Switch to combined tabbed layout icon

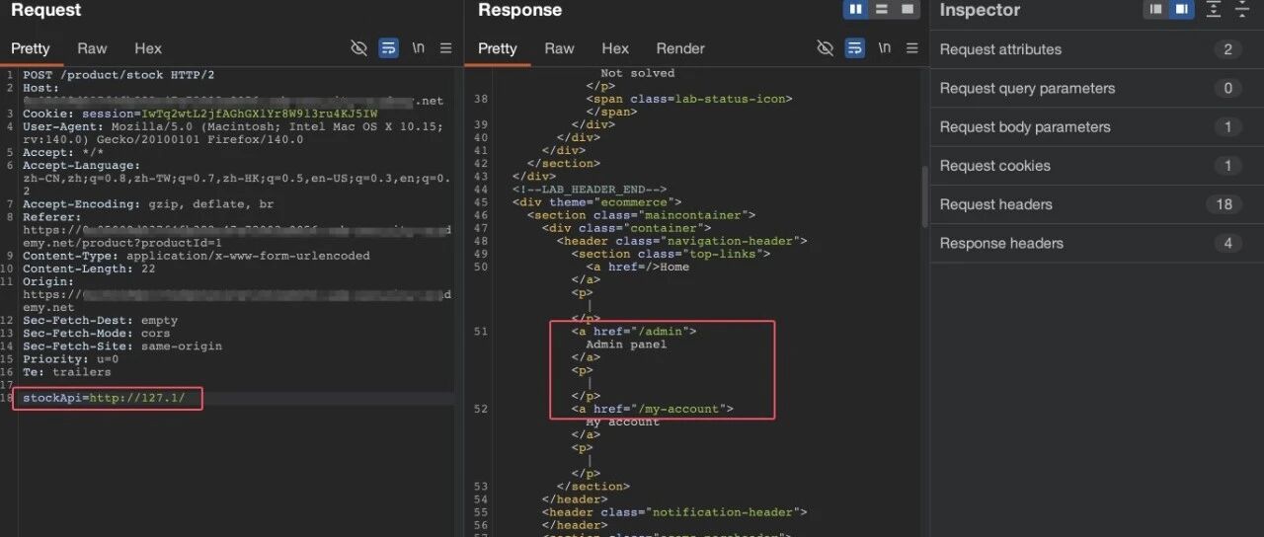pyautogui.click(x=907, y=10)
